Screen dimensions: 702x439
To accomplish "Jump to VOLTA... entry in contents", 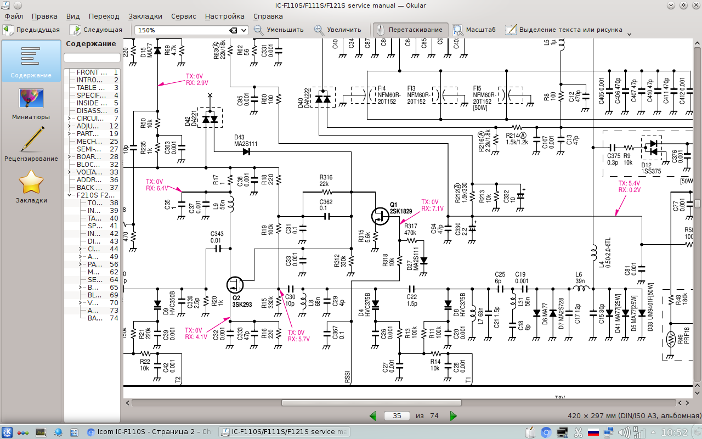I will 89,172.
